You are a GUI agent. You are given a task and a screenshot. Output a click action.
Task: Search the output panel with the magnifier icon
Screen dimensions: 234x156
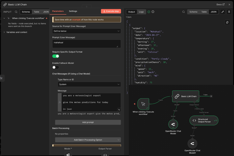183,12
